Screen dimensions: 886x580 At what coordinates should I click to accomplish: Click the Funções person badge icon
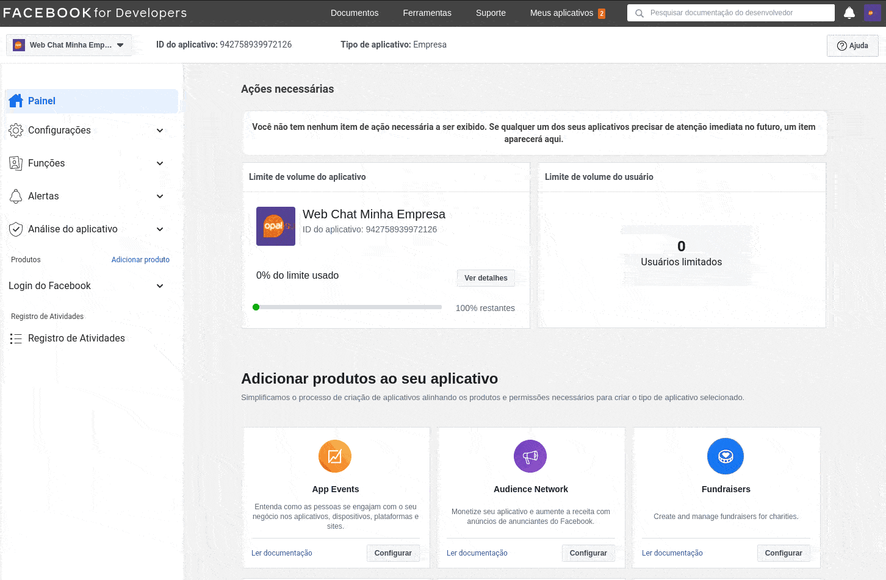[x=16, y=163]
